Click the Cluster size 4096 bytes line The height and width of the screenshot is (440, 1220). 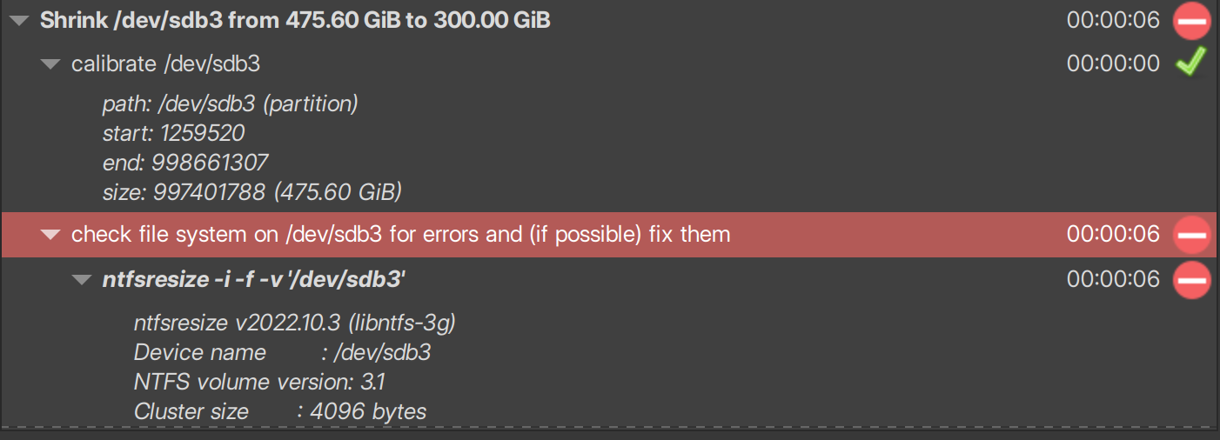280,411
